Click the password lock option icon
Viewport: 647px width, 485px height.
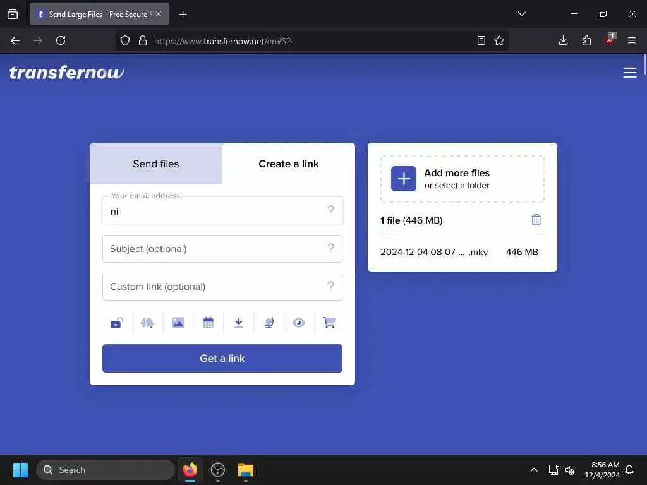pyautogui.click(x=117, y=323)
